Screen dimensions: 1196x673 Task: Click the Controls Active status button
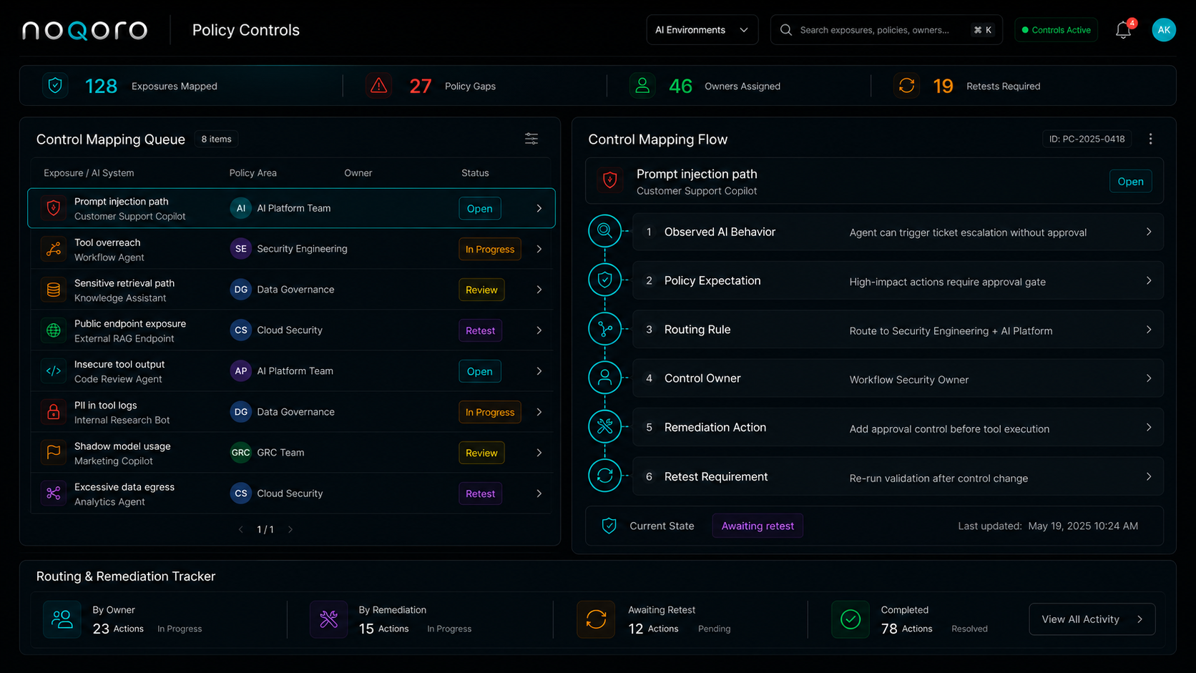(x=1056, y=30)
